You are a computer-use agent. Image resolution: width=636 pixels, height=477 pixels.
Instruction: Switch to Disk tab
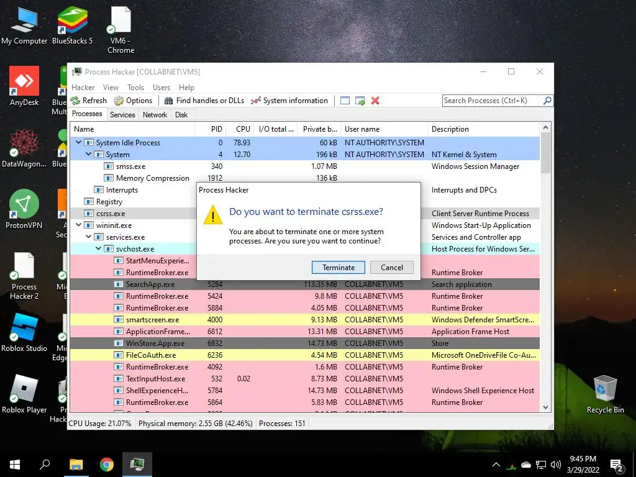click(181, 115)
